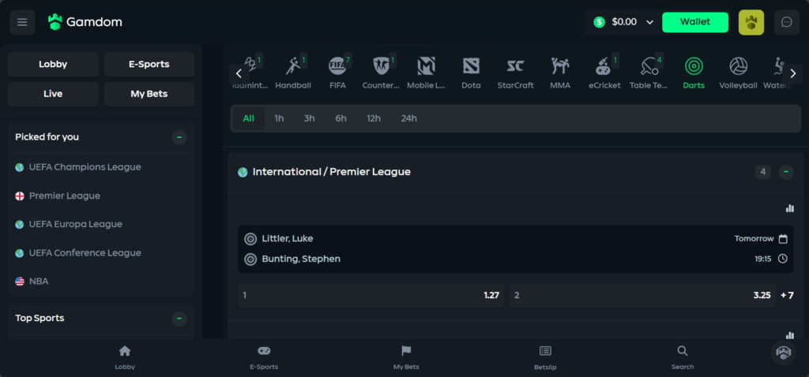
Task: Open UEFA Champions League link
Action: pos(85,167)
